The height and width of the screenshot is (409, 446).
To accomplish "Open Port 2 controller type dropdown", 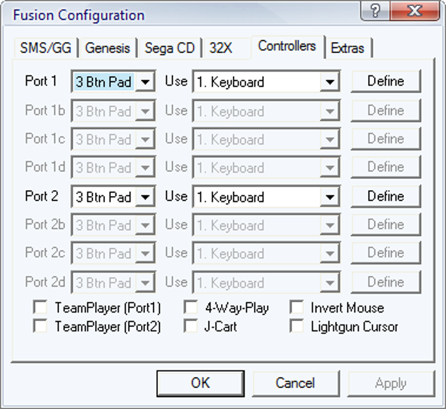I will click(145, 197).
